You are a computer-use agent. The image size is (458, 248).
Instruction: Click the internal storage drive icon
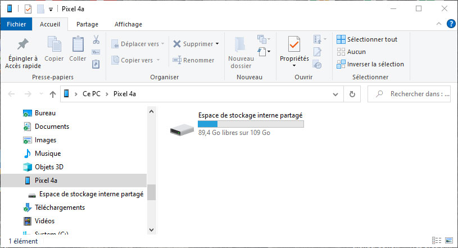182,129
